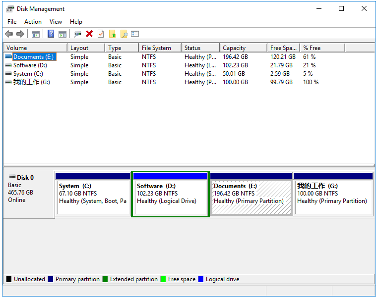Image resolution: width=378 pixels, height=298 pixels.
Task: Maximize the Disk Management window
Action: click(x=341, y=8)
